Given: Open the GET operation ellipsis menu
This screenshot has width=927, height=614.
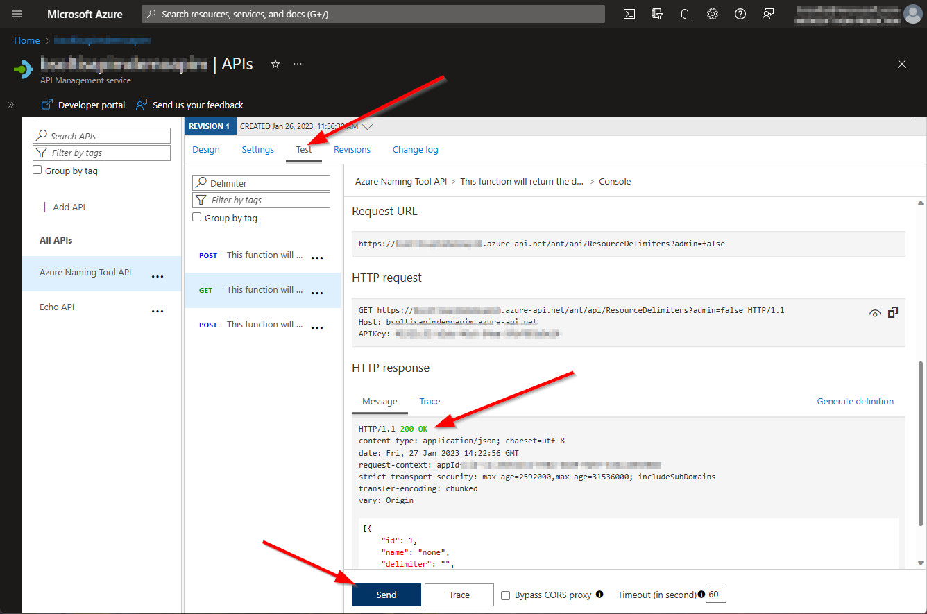Looking at the screenshot, I should (x=317, y=292).
